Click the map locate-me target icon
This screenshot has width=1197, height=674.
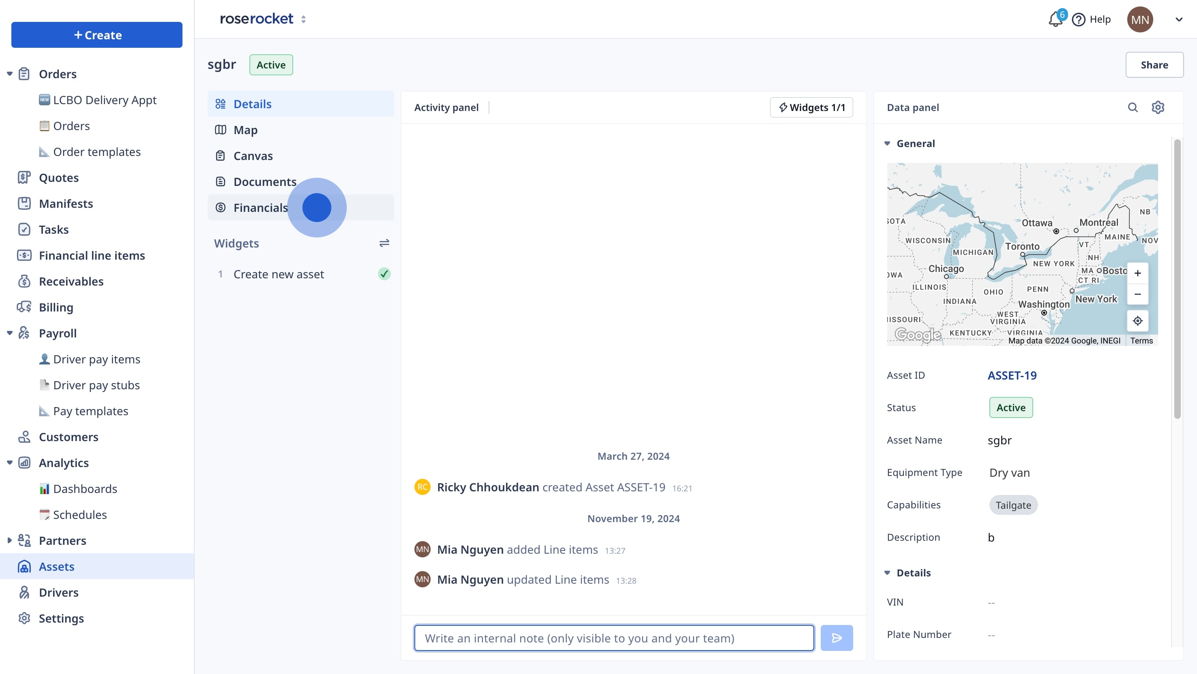click(x=1137, y=321)
